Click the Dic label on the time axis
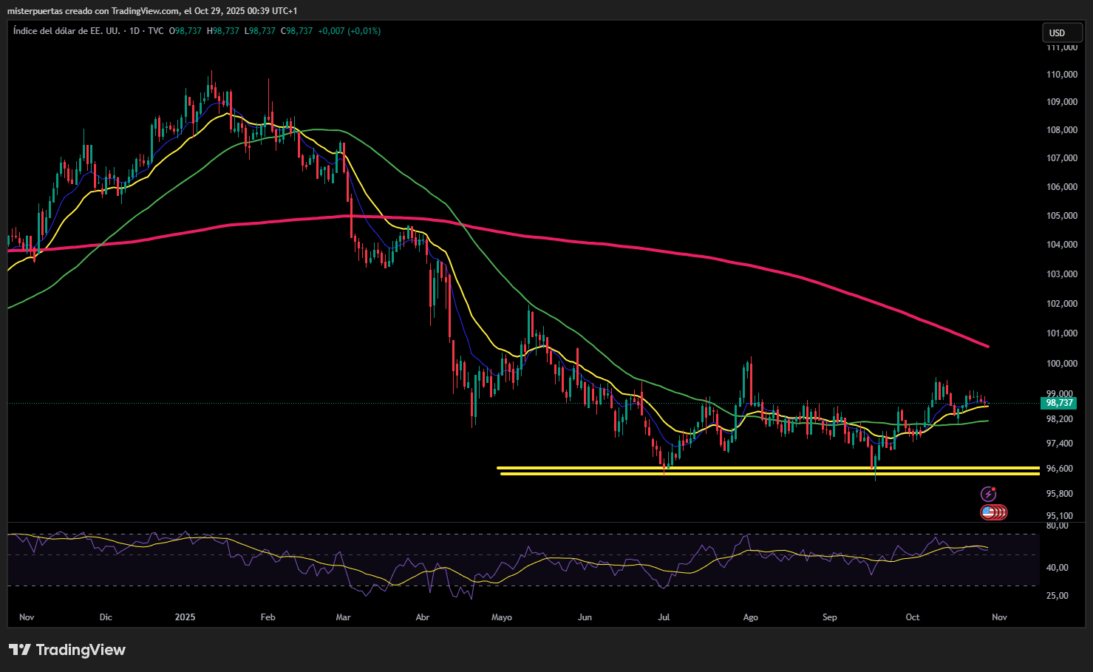The image size is (1093, 672). tap(106, 617)
